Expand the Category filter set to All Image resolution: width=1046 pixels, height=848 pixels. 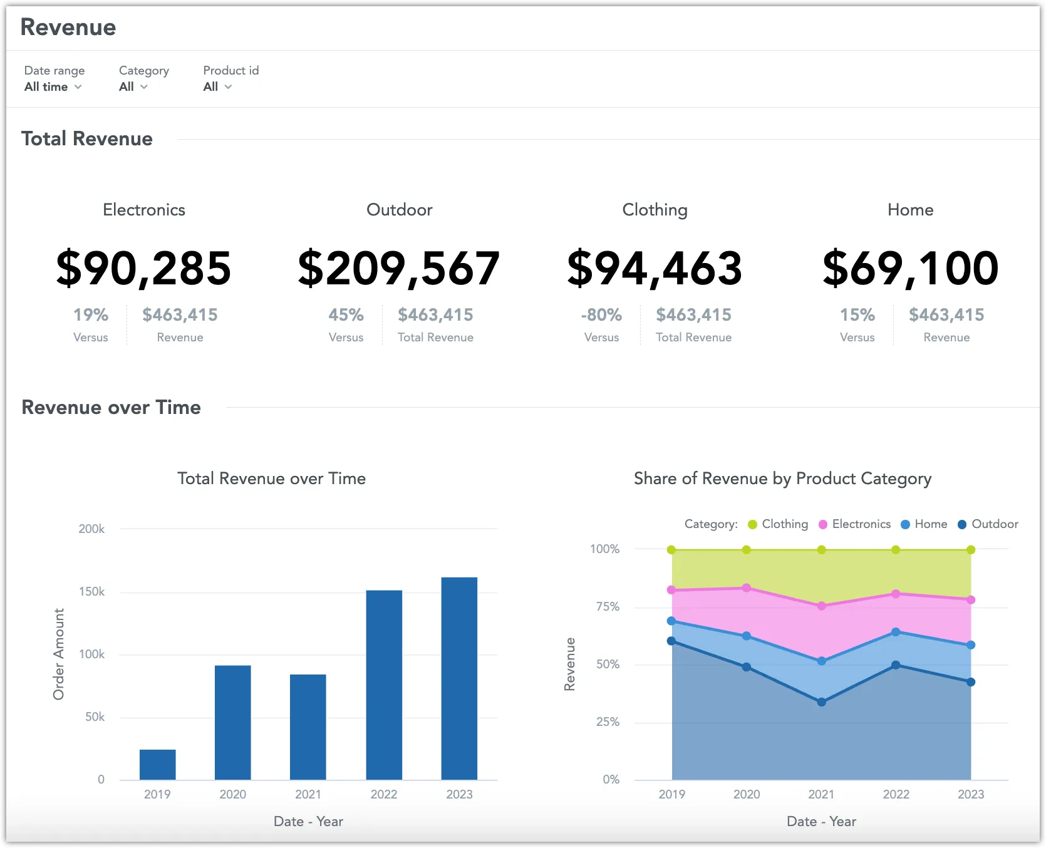pos(132,87)
